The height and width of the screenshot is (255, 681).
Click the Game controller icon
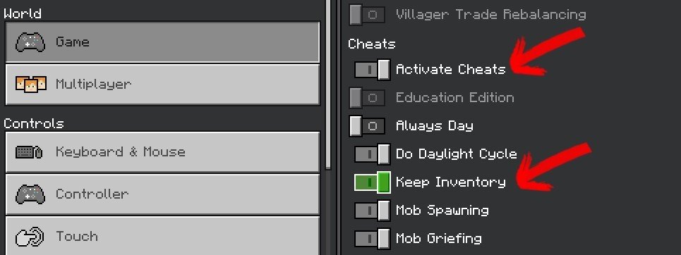30,42
